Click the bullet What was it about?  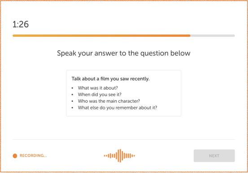tap(98, 88)
